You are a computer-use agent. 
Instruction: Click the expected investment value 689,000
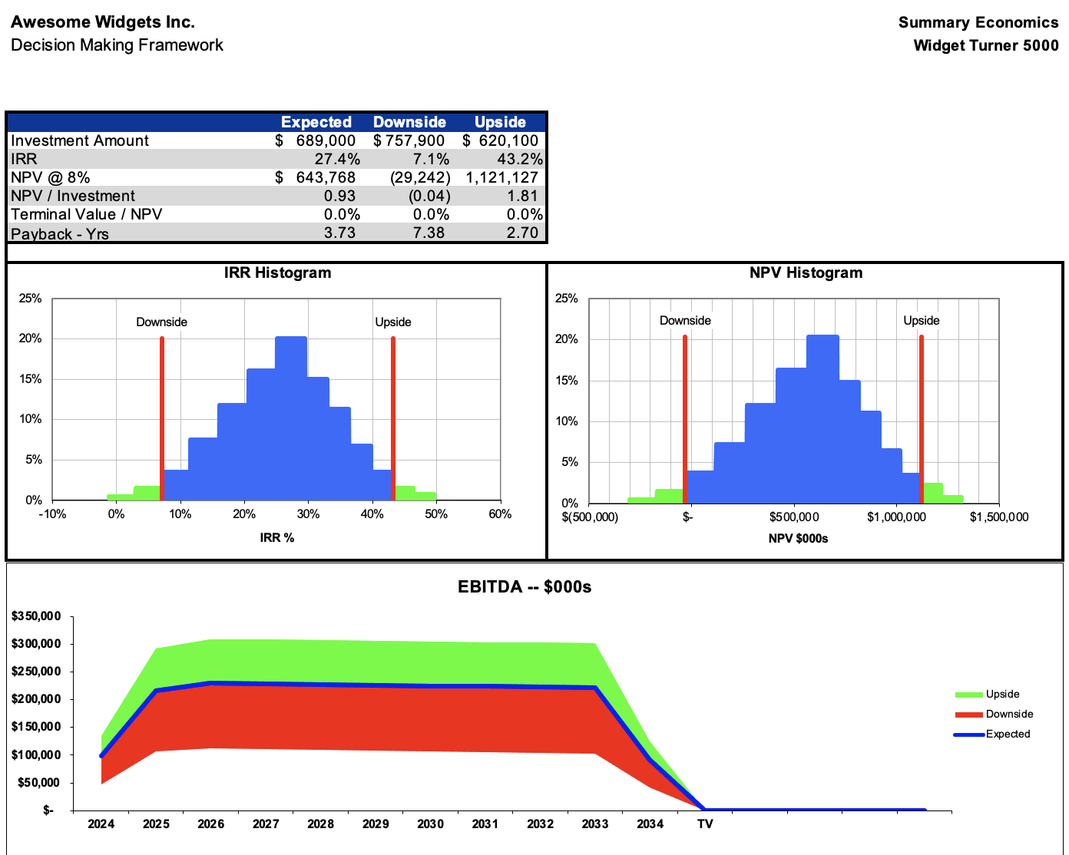click(326, 140)
